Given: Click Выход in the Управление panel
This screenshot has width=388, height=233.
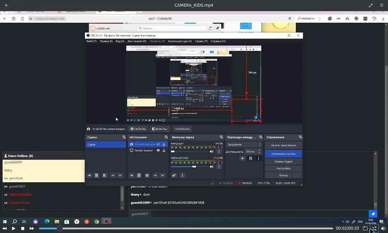Looking at the screenshot, I should [283, 175].
